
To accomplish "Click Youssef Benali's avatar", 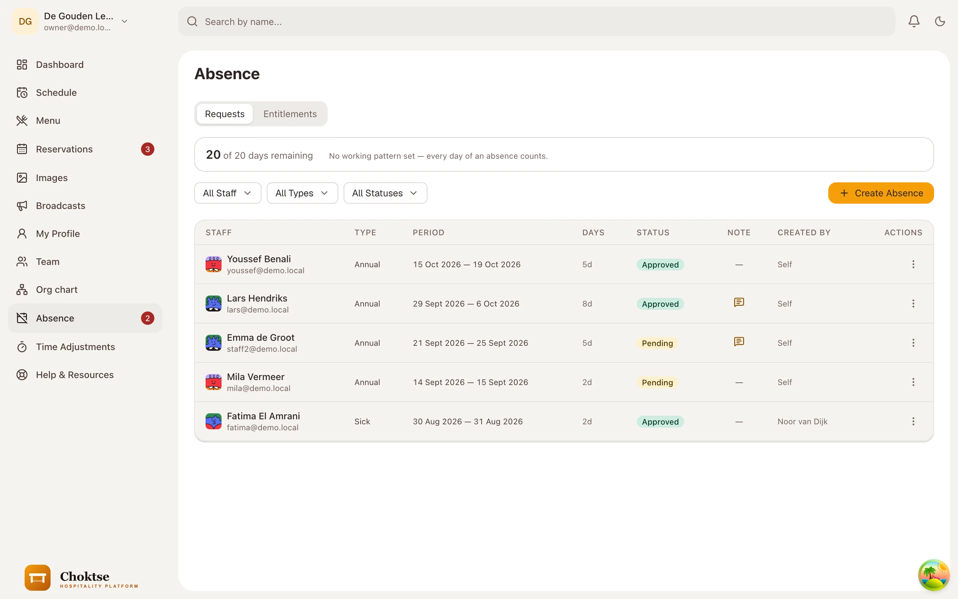I will [213, 264].
